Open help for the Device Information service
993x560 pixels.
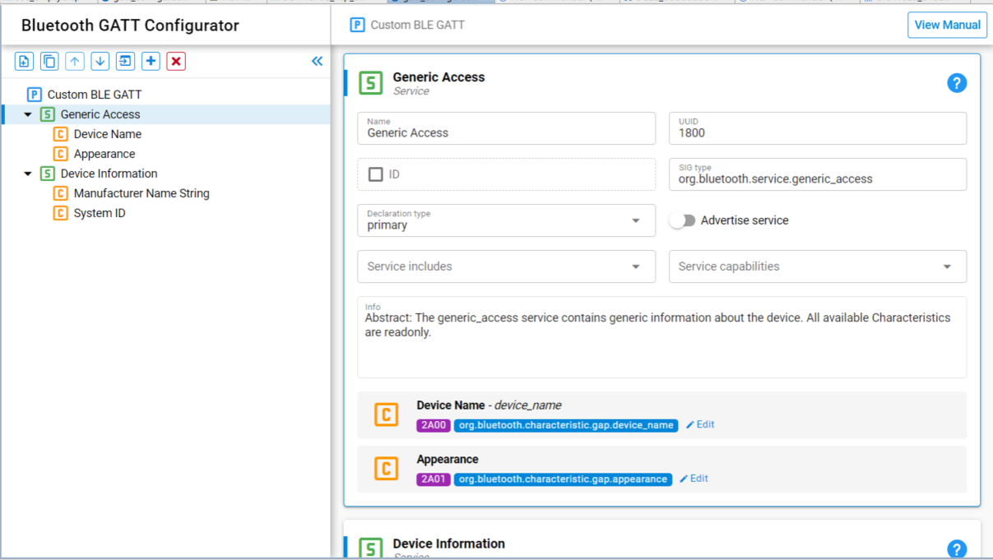point(957,548)
